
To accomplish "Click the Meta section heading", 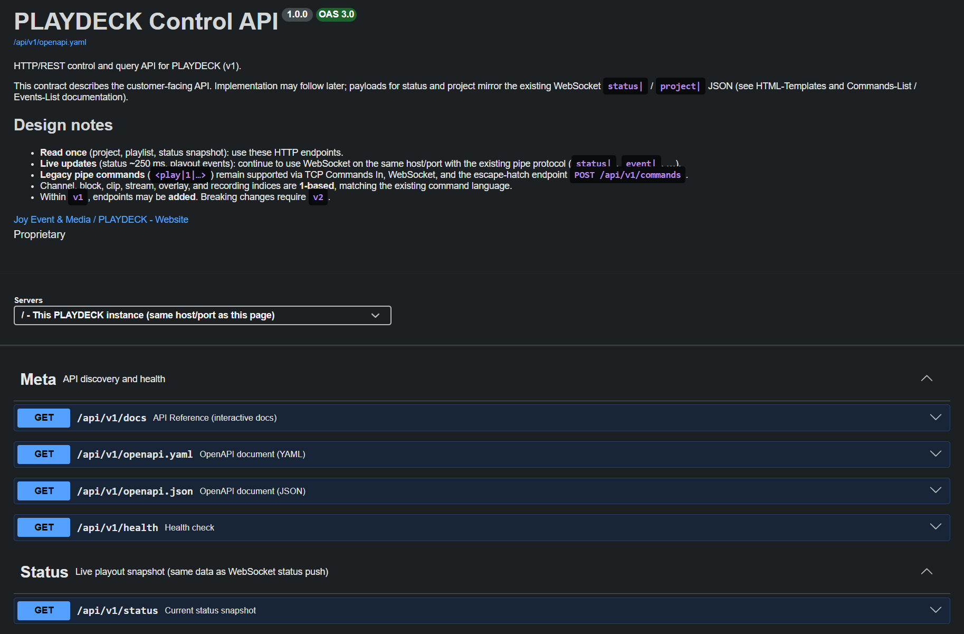I will coord(38,380).
